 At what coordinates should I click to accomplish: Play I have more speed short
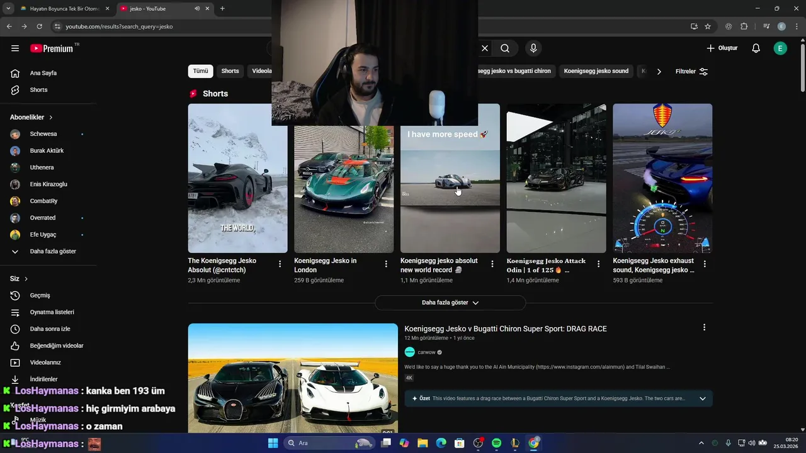(450, 189)
